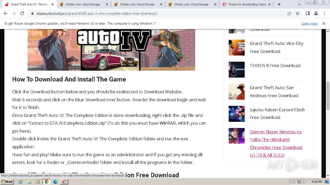Close the Thanks for downloading Opera tab

point(269,4)
